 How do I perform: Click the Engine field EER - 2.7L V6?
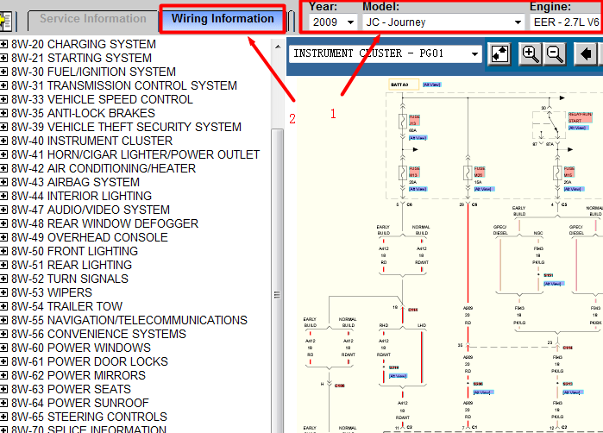click(566, 22)
